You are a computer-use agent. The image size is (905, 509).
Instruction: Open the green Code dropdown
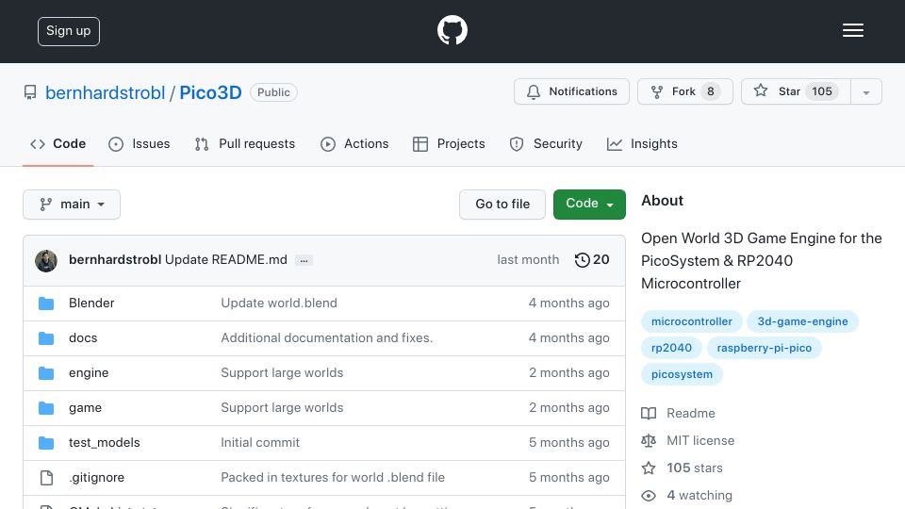tap(589, 205)
